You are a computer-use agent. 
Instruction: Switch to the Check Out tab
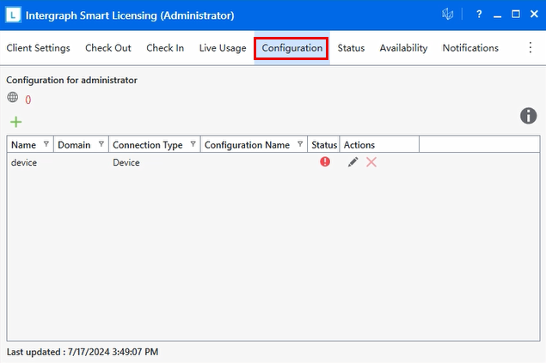pos(108,48)
